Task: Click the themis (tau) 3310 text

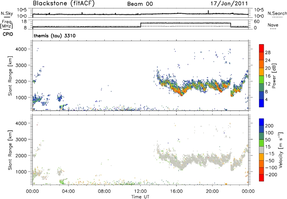Action: [x=55, y=36]
